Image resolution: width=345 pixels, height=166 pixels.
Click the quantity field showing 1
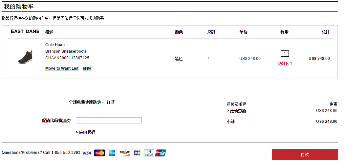click(285, 53)
